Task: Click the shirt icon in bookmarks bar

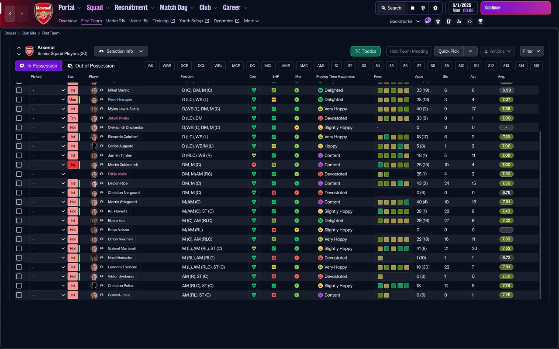Action: [438, 21]
